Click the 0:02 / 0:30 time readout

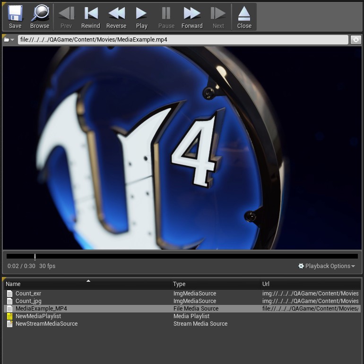click(x=21, y=266)
